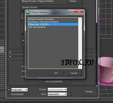This screenshot has height=103, width=113.
Task: Open the Production mode dropdown
Action: pyautogui.click(x=19, y=90)
